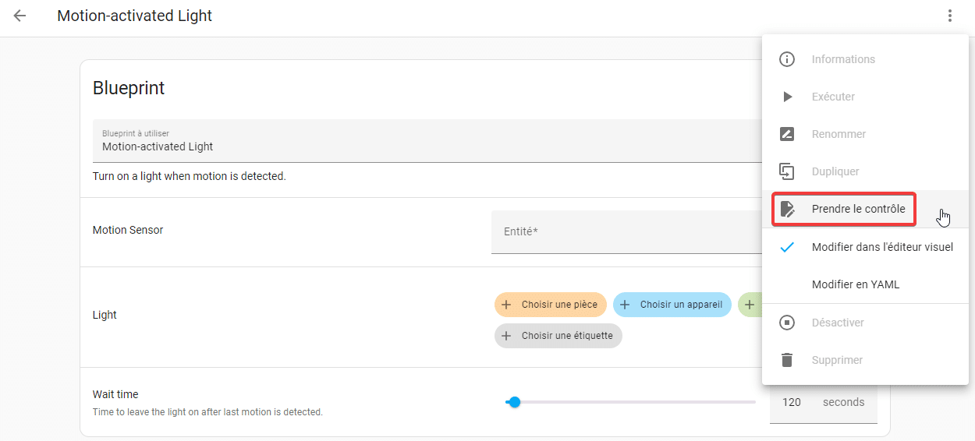The image size is (975, 441).
Task: Click Choisir un appareil chip
Action: [672, 305]
